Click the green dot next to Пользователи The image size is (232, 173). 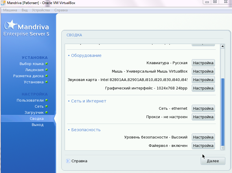click(x=47, y=100)
